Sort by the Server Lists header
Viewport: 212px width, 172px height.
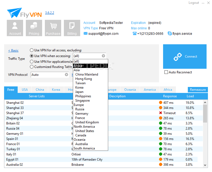[x=37, y=96]
